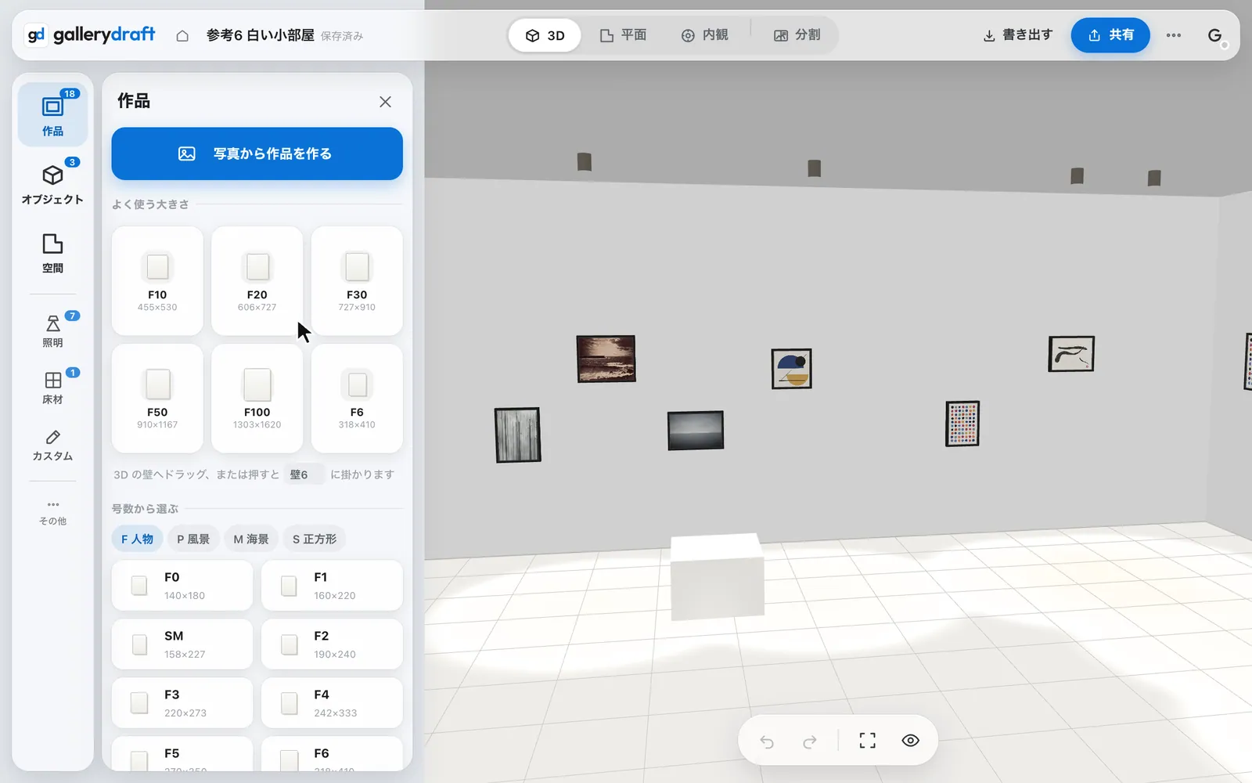Image resolution: width=1252 pixels, height=783 pixels.
Task: Choose the F0 140×180 size
Action: click(x=182, y=586)
